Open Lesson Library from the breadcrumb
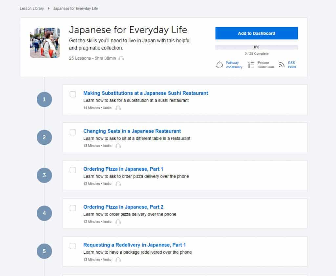 (x=31, y=9)
